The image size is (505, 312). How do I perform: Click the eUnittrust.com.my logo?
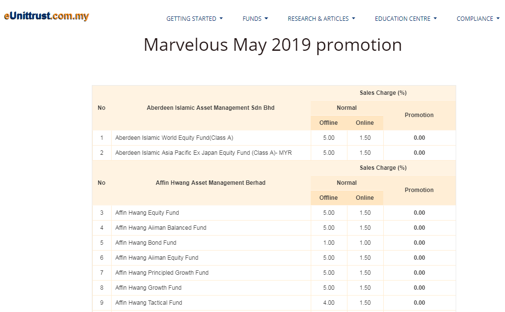(x=46, y=16)
